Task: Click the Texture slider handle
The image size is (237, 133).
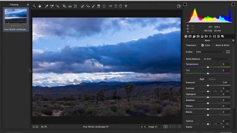Action: pos(208,124)
